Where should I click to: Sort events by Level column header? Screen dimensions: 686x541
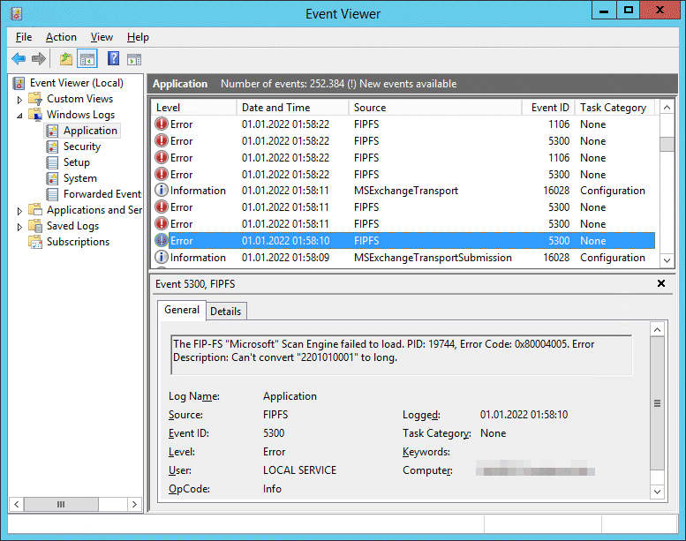193,108
